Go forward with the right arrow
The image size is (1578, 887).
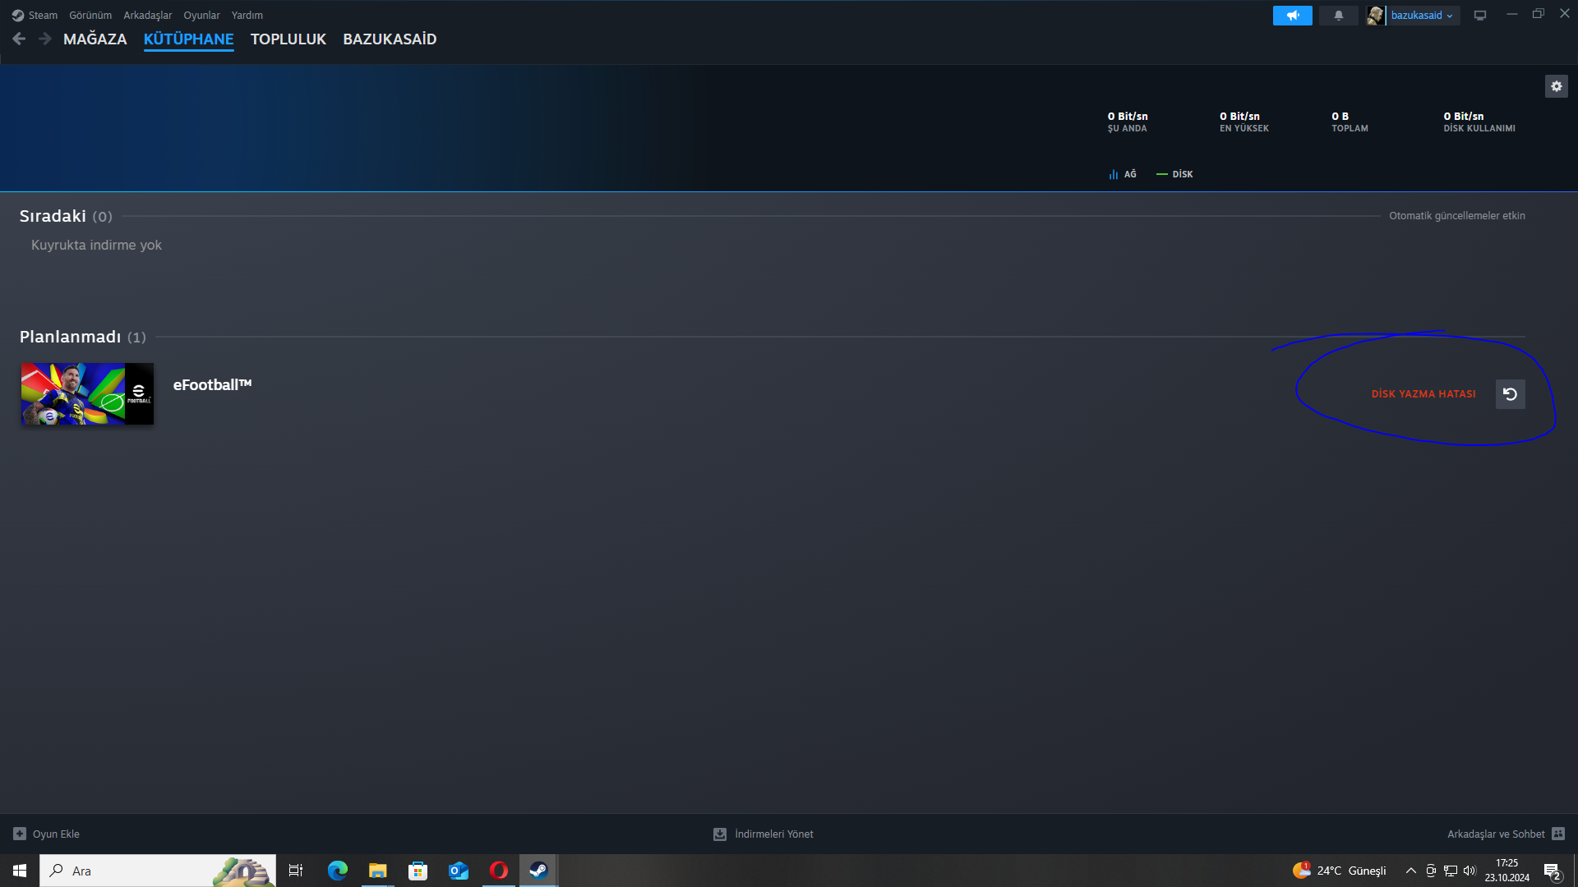(x=45, y=39)
